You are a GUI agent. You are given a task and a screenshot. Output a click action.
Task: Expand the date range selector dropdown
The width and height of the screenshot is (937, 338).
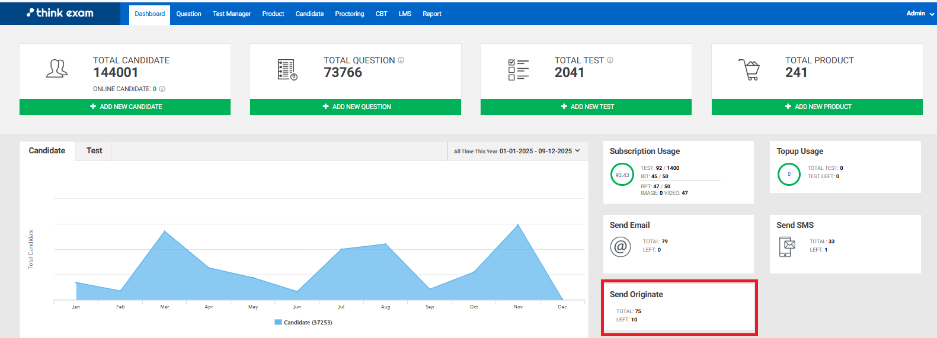point(517,151)
